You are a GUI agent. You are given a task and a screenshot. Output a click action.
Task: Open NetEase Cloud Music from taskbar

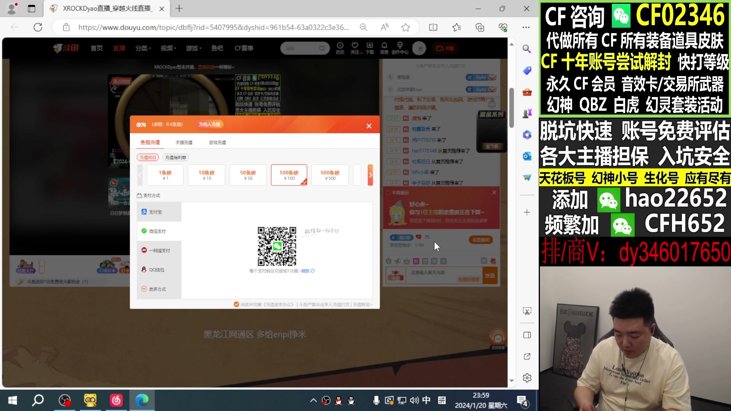tap(116, 400)
